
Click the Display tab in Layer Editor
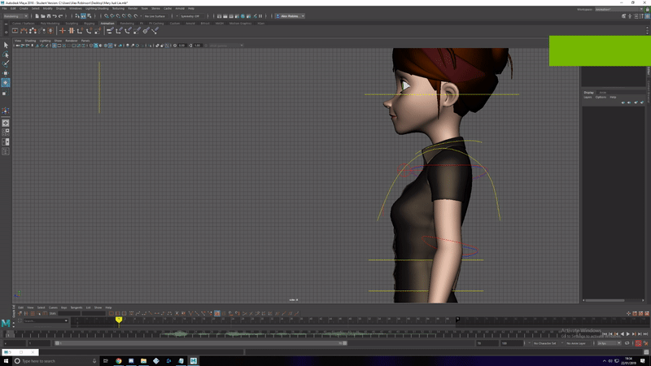tap(588, 93)
